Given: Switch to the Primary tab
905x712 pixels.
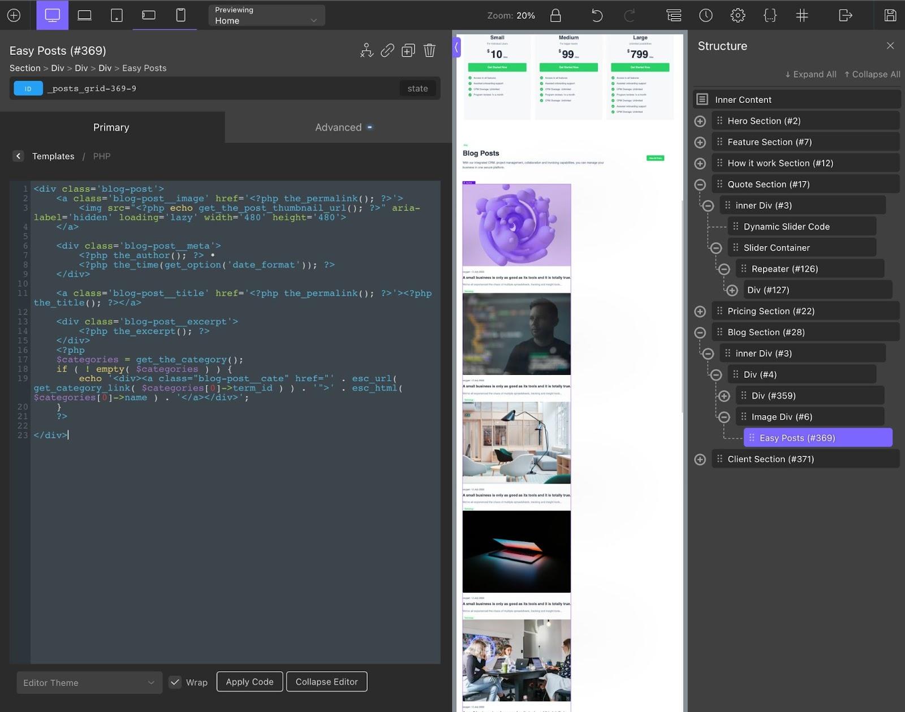Looking at the screenshot, I should [x=111, y=127].
